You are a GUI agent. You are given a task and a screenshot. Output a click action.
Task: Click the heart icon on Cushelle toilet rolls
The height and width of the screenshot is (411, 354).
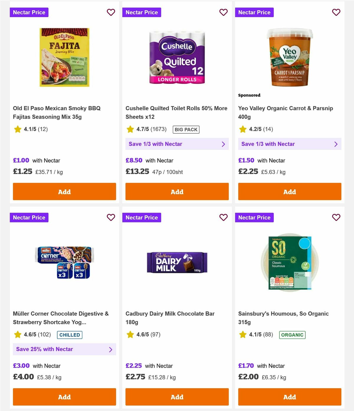(x=224, y=12)
